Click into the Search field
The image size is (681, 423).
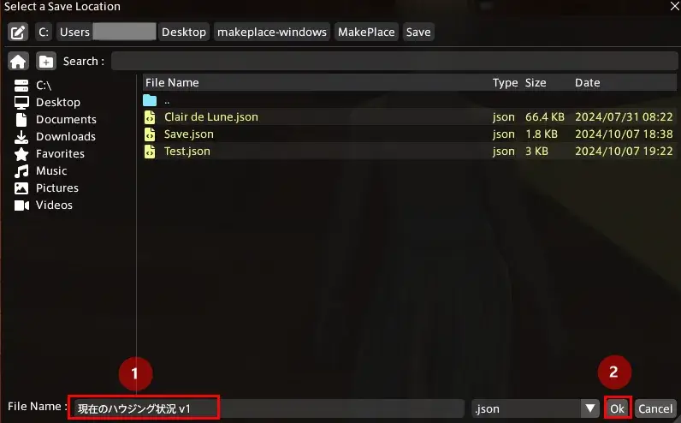394,61
